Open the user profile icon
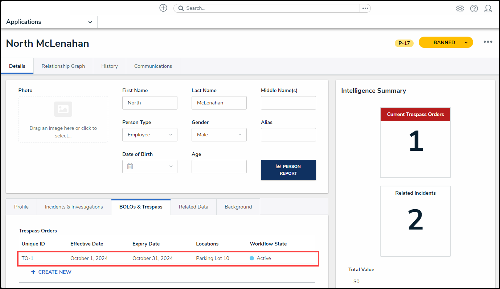 click(x=488, y=9)
